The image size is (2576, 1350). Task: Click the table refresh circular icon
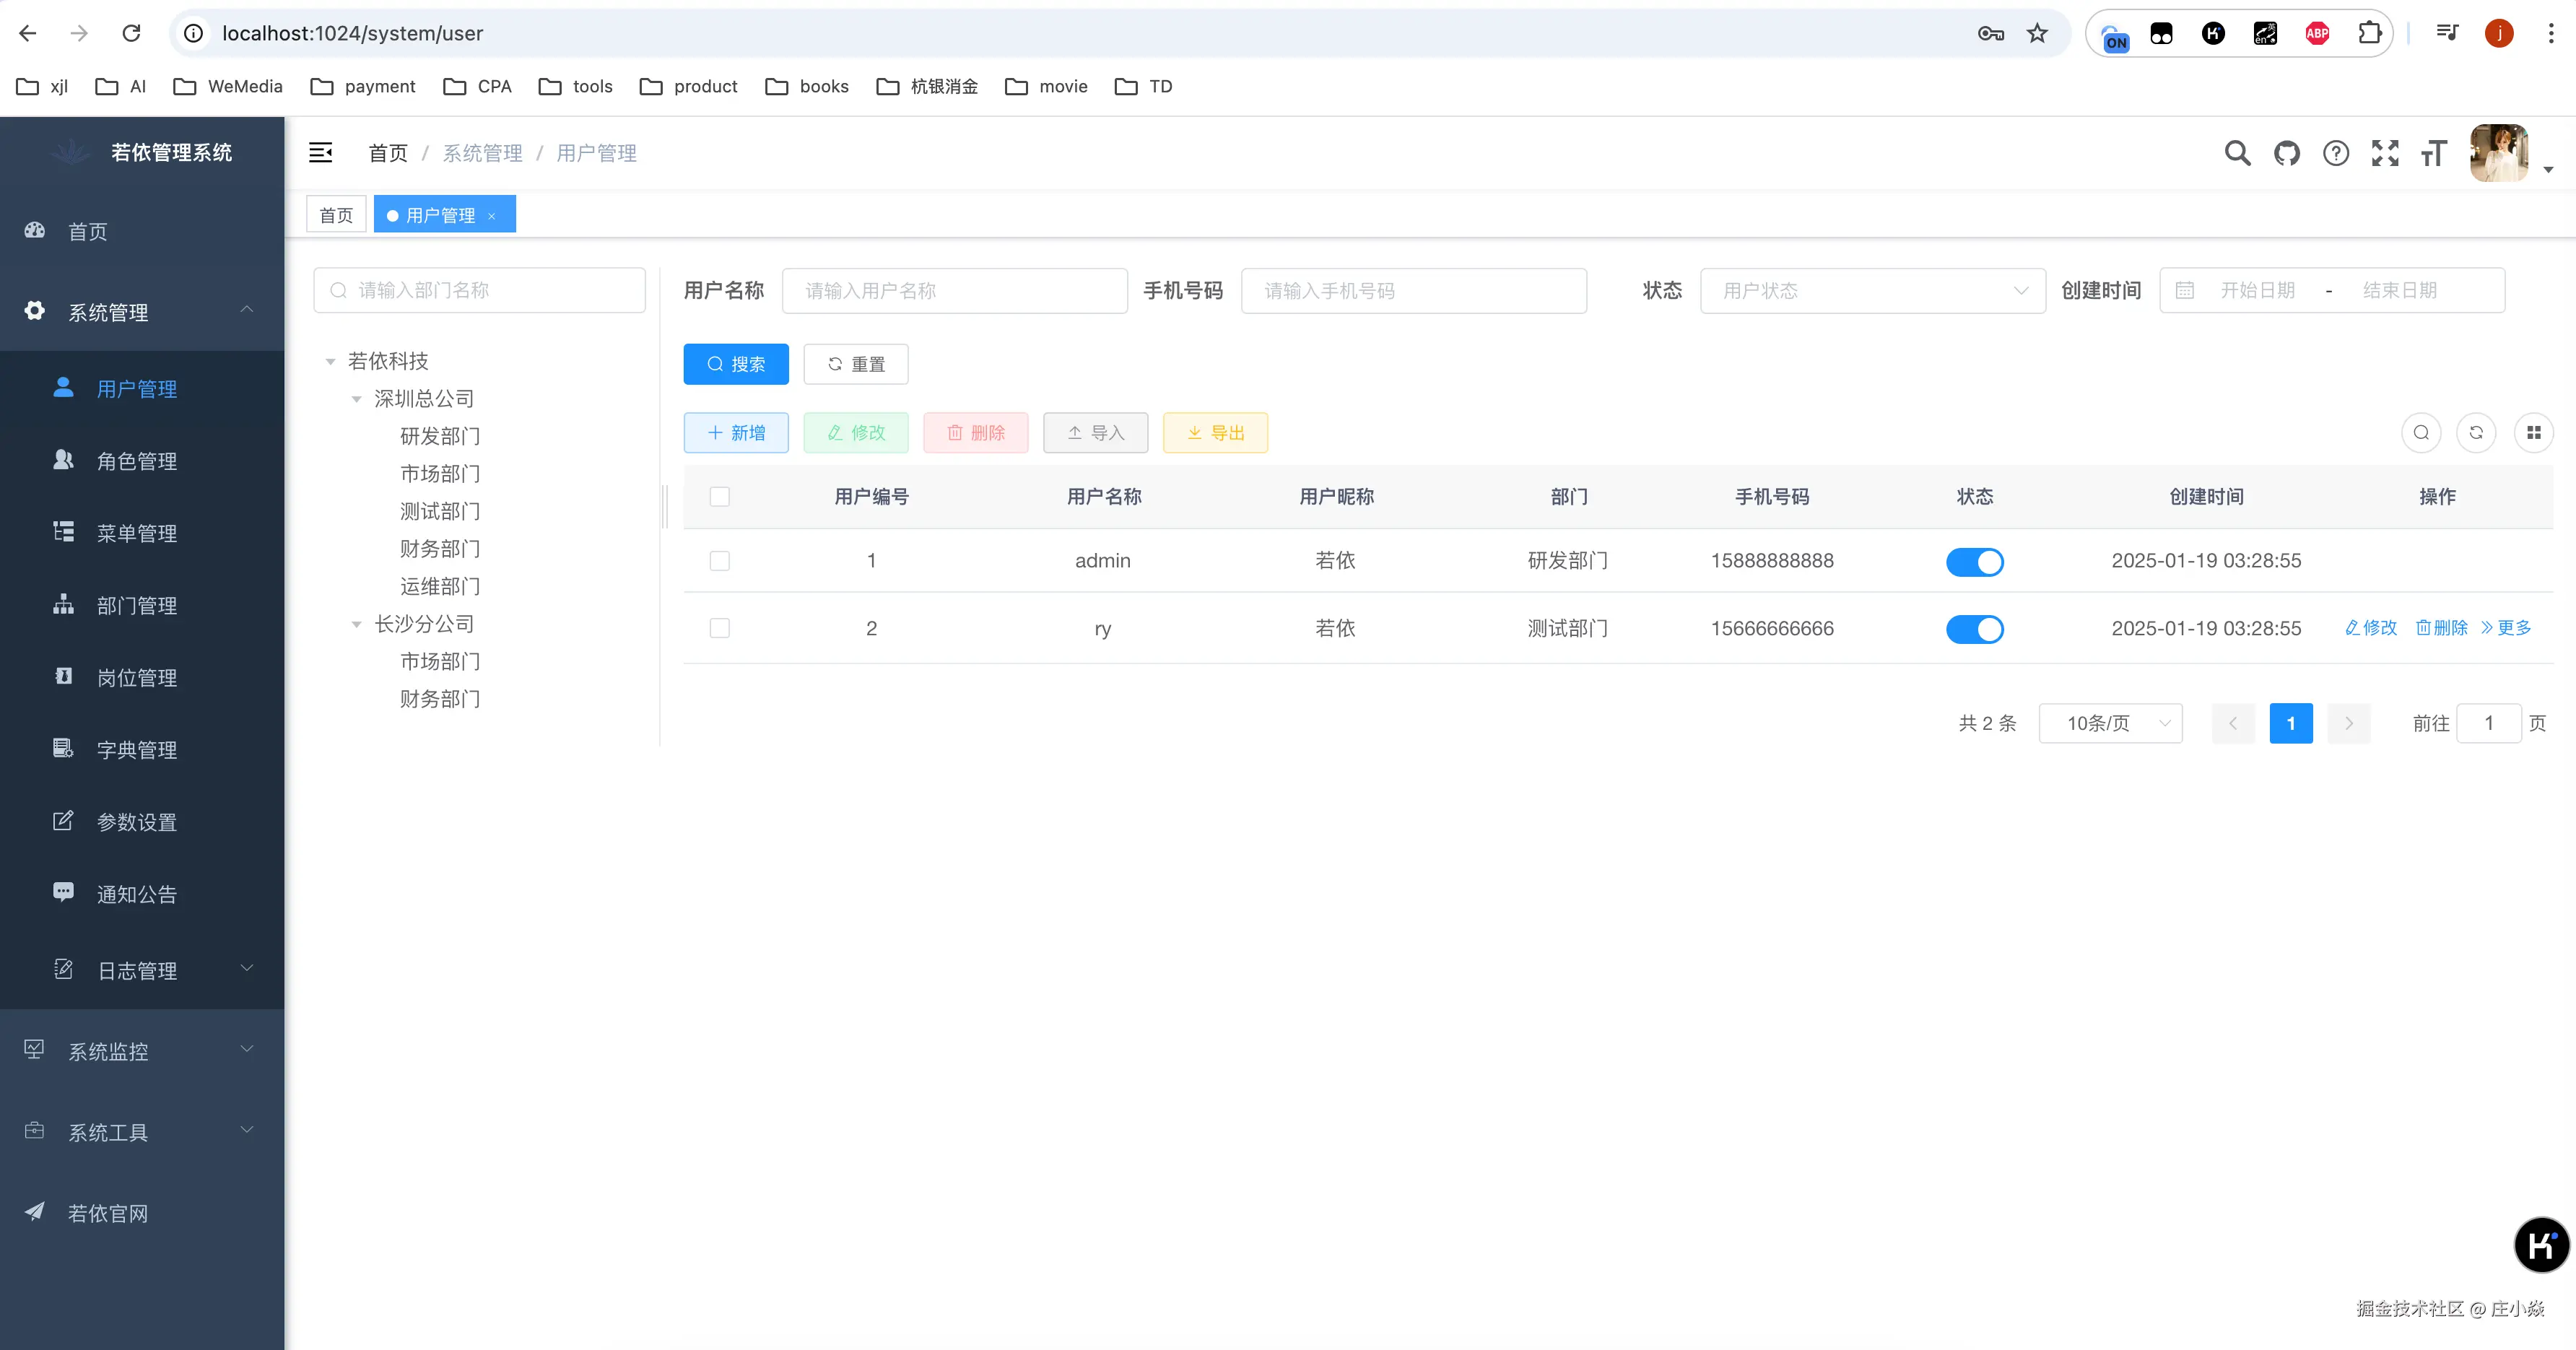pos(2476,433)
